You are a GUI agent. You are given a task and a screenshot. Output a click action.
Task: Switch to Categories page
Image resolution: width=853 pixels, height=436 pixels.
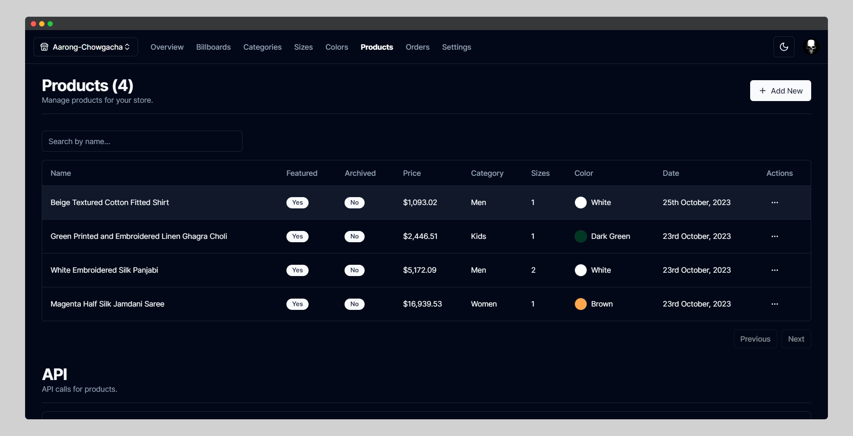click(x=262, y=47)
